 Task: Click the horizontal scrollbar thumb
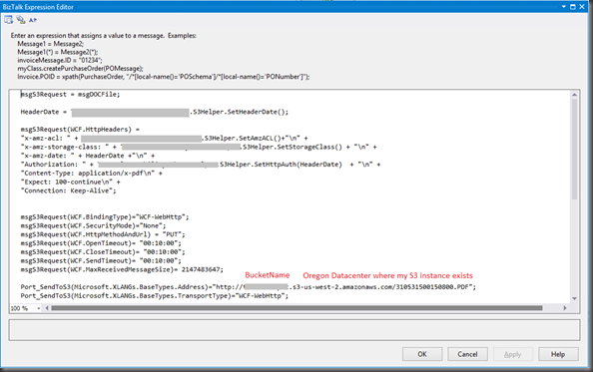(x=296, y=308)
